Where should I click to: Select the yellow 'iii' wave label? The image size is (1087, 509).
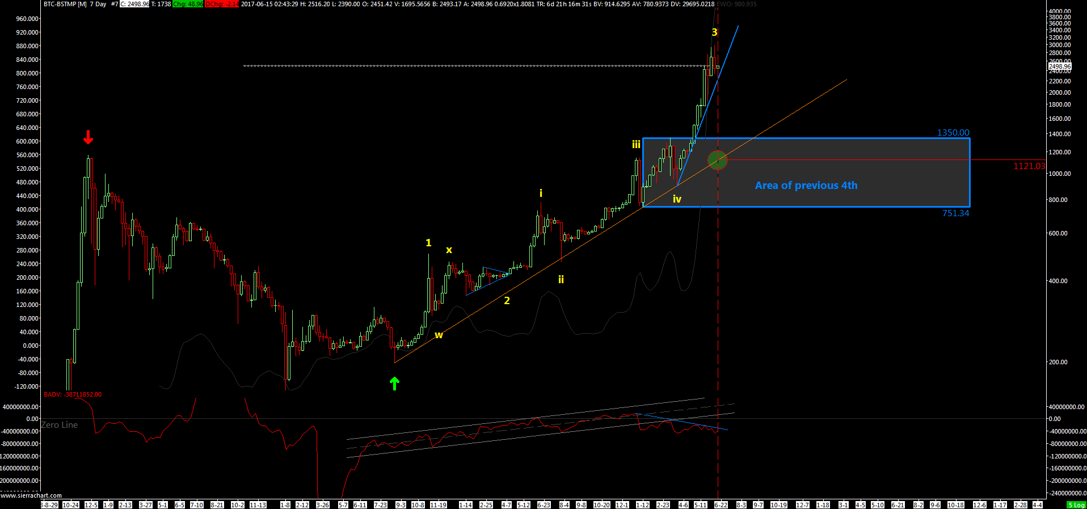point(636,145)
